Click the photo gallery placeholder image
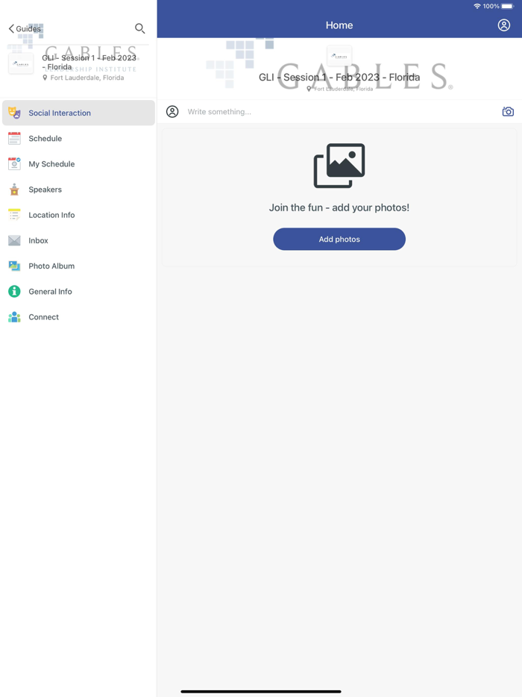Viewport: 522px width, 697px height. tap(339, 166)
